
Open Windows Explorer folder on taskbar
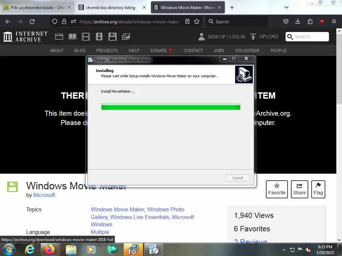point(71,250)
